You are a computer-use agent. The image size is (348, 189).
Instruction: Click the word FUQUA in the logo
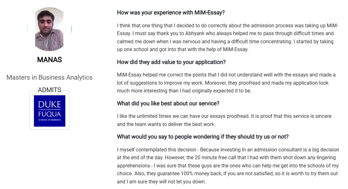(50, 114)
